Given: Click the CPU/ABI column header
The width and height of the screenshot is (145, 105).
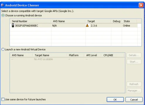Looking at the screenshot, I should [113, 55].
